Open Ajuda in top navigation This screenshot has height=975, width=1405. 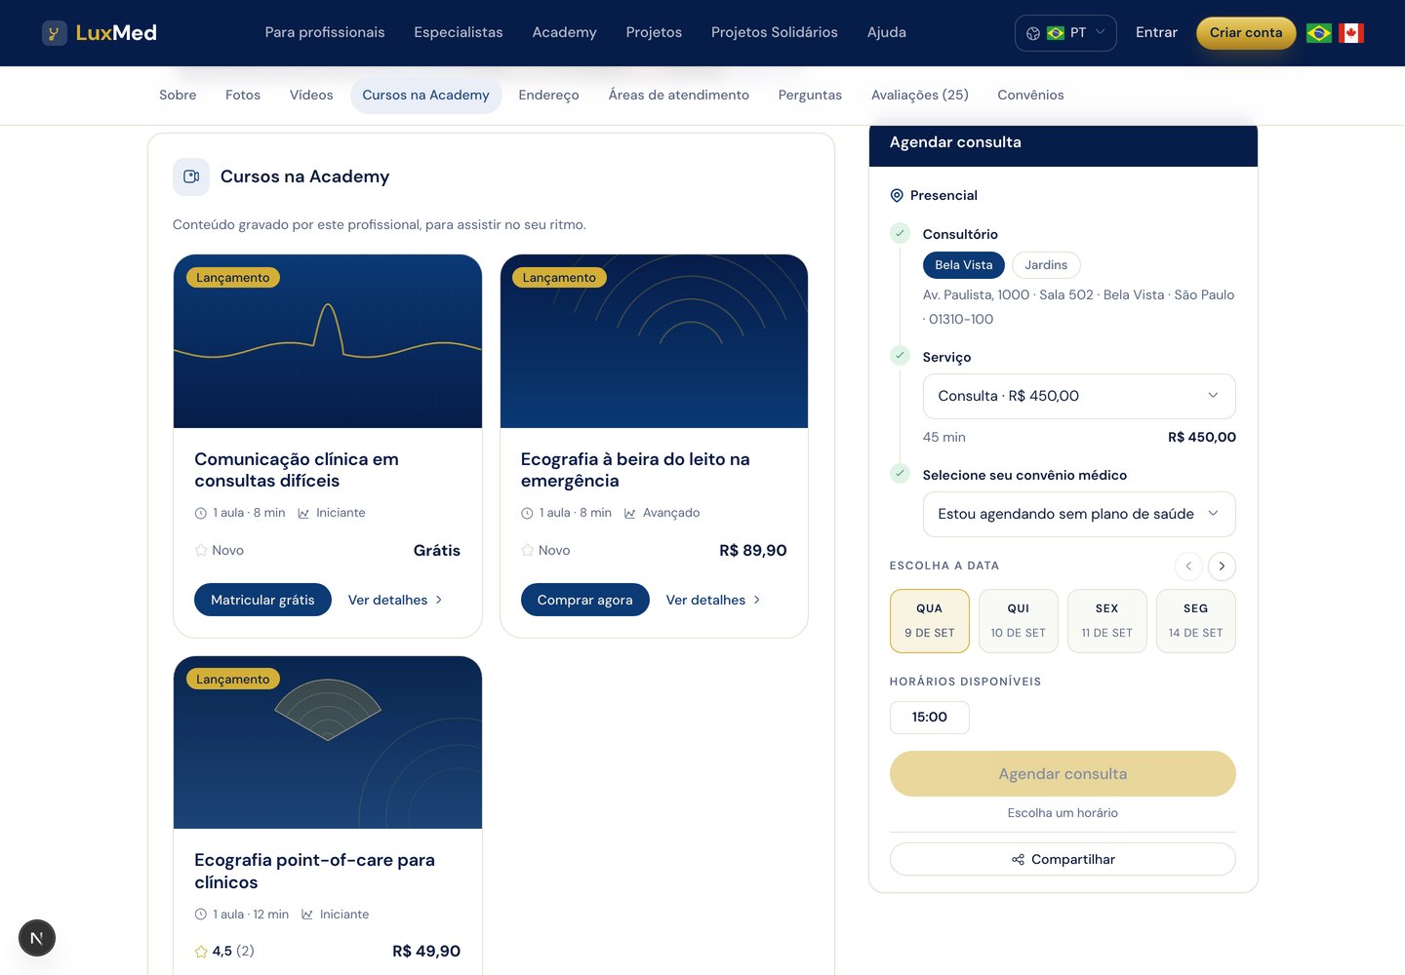click(x=887, y=32)
